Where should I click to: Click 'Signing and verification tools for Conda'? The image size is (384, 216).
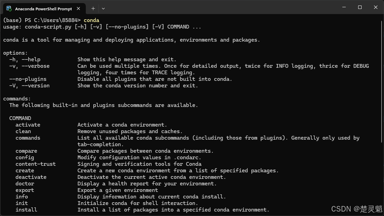click(139, 164)
